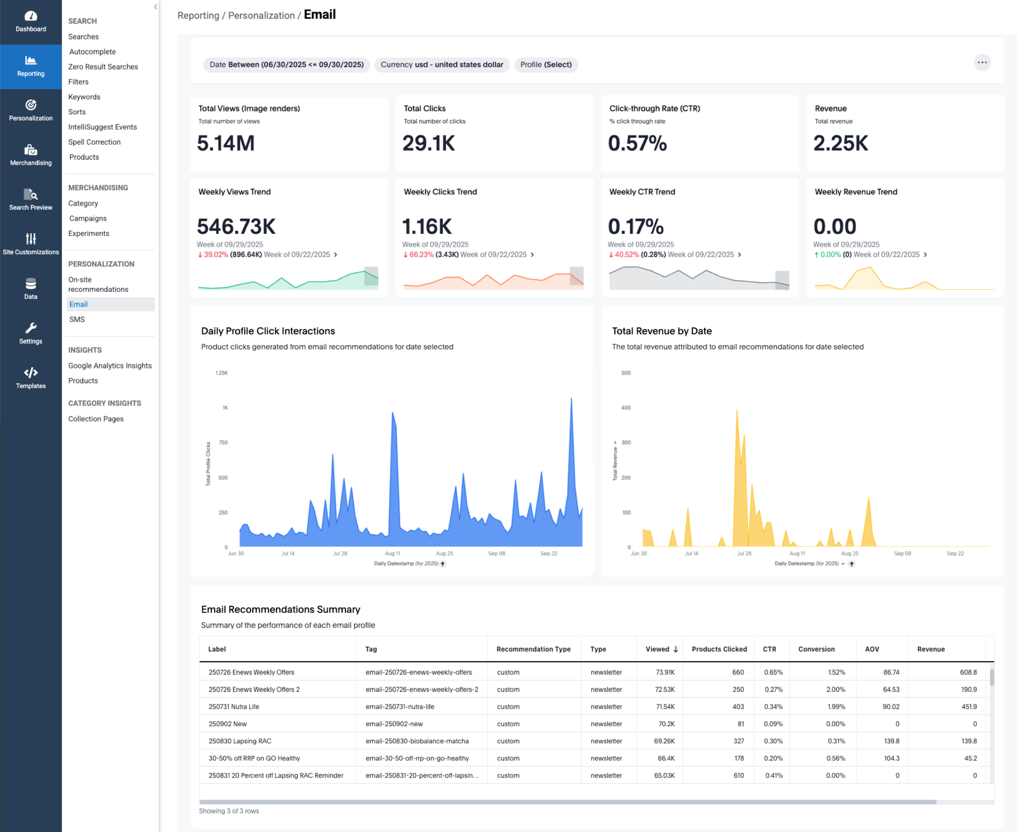This screenshot has width=1033, height=832.
Task: Open the Merchandising icon
Action: 31,150
